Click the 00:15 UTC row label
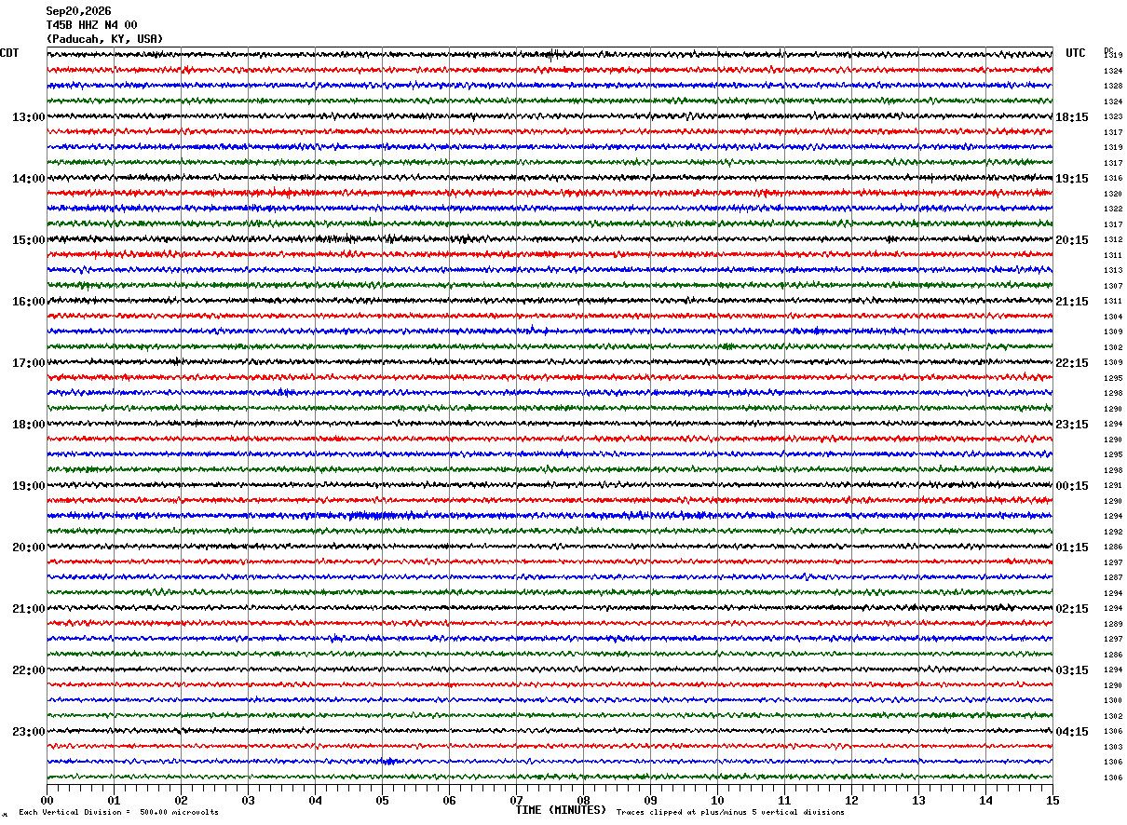Viewport: 1127px width, 825px height. tap(1072, 486)
